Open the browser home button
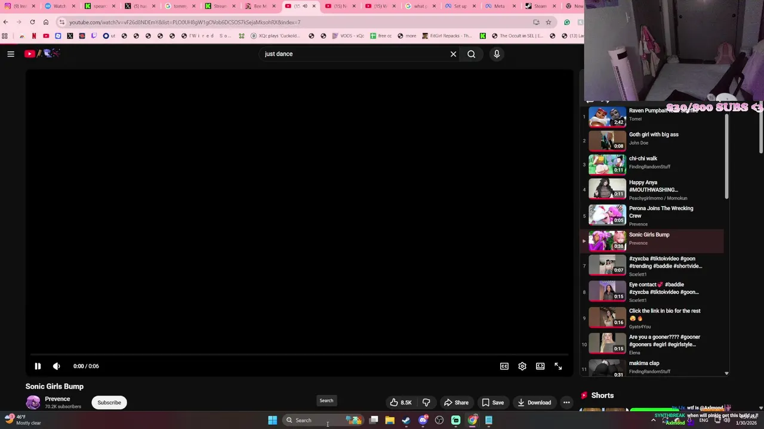This screenshot has height=429, width=764. [46, 22]
